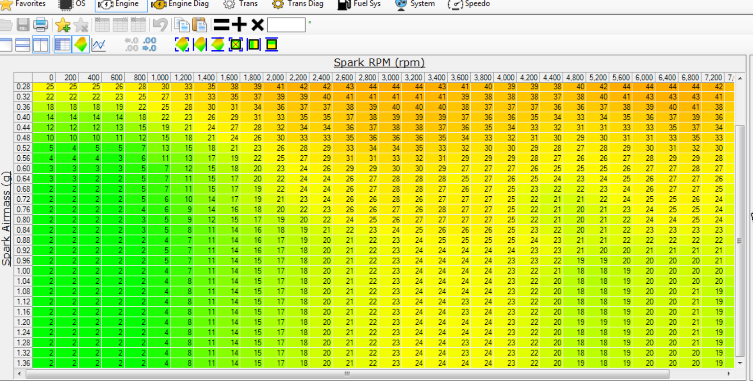Click the value entry field beside multiply
The width and height of the screenshot is (753, 381).
click(x=286, y=25)
